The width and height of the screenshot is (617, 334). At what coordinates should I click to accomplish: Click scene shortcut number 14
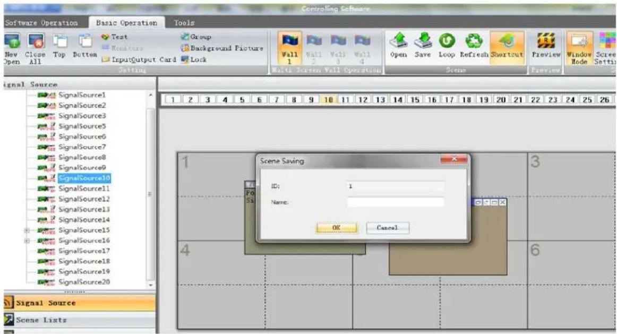point(397,99)
